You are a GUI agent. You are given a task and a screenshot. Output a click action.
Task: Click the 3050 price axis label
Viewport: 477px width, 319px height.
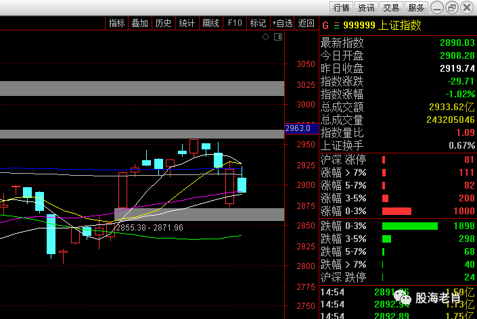coord(306,64)
